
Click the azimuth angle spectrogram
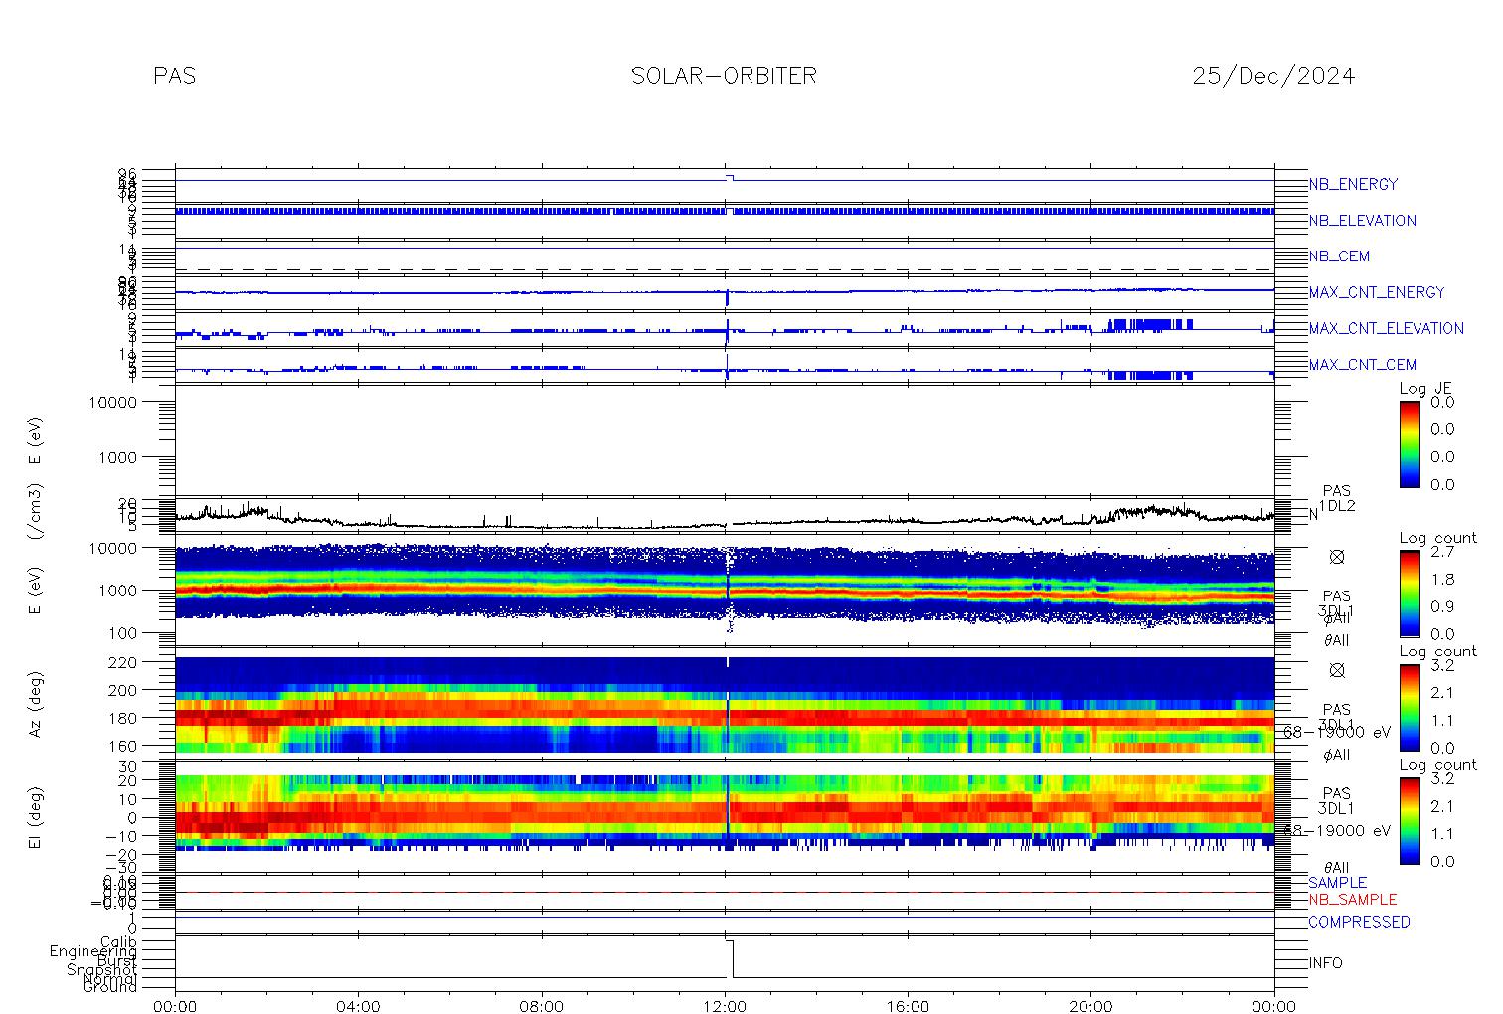point(725,704)
